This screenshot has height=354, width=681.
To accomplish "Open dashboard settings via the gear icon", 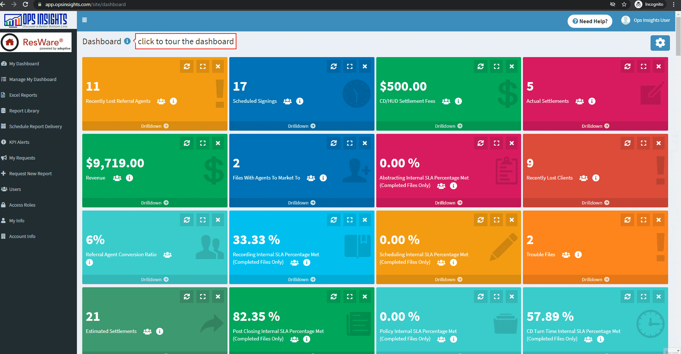I will [660, 42].
